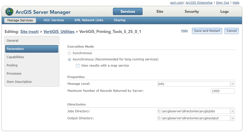Click the ArcGIS Server Manager title text

point(43,12)
